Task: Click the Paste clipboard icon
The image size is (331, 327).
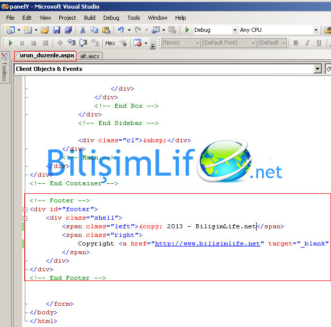Action: (x=106, y=30)
